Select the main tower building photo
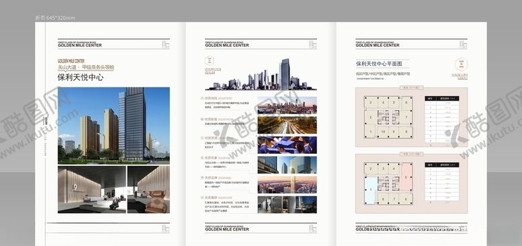522x246 pixels. click(x=114, y=126)
